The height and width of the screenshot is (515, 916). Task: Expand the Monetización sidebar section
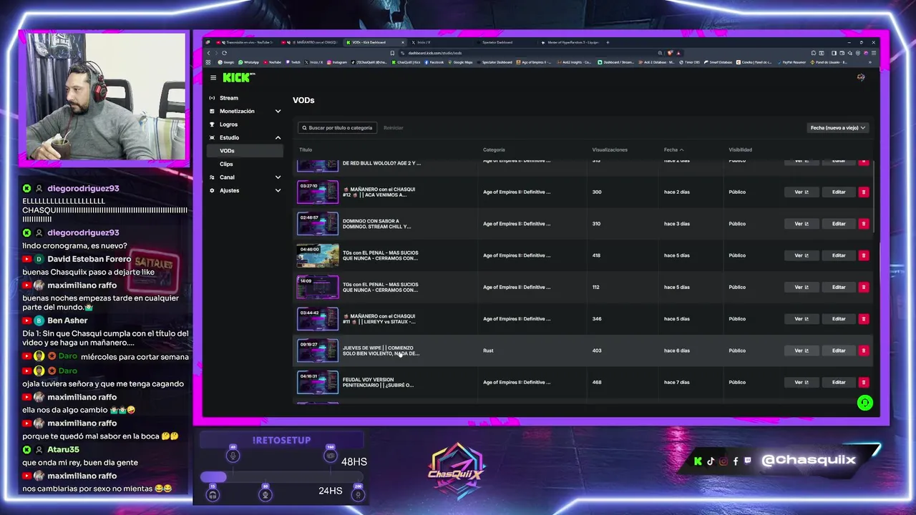pos(278,111)
